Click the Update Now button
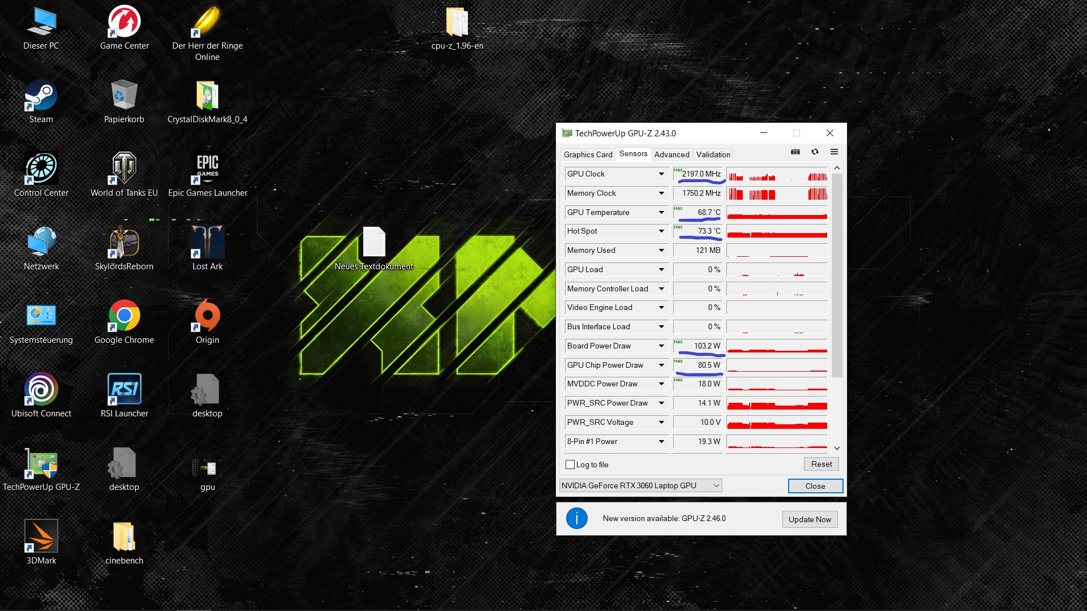 (x=810, y=519)
